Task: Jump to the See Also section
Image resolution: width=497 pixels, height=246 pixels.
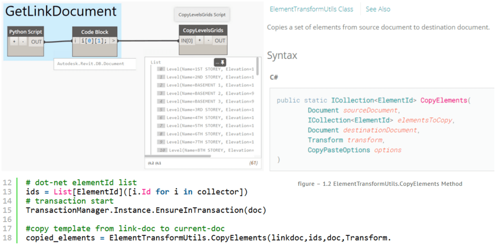Action: [378, 9]
